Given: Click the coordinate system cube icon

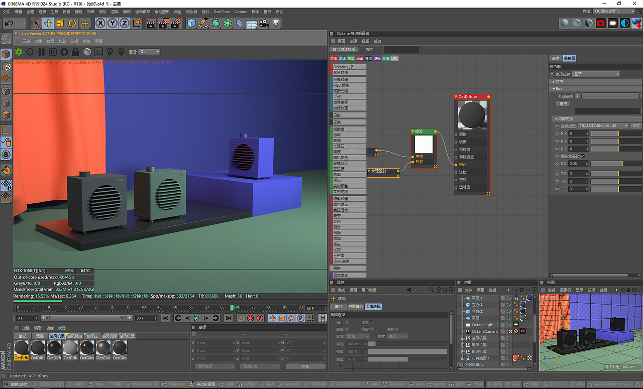Looking at the screenshot, I should coord(137,23).
